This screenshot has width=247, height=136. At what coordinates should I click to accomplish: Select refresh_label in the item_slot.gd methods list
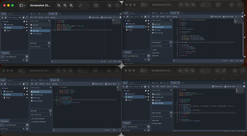[x=156, y=123]
